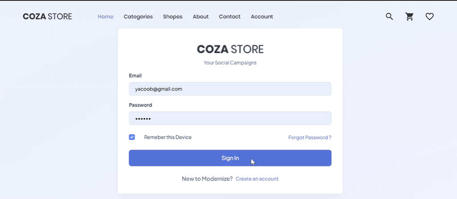Open the Categories menu item
Viewport: 457px width, 199px height.
(138, 16)
